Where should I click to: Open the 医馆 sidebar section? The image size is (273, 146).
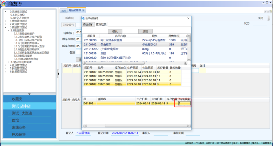29,120
